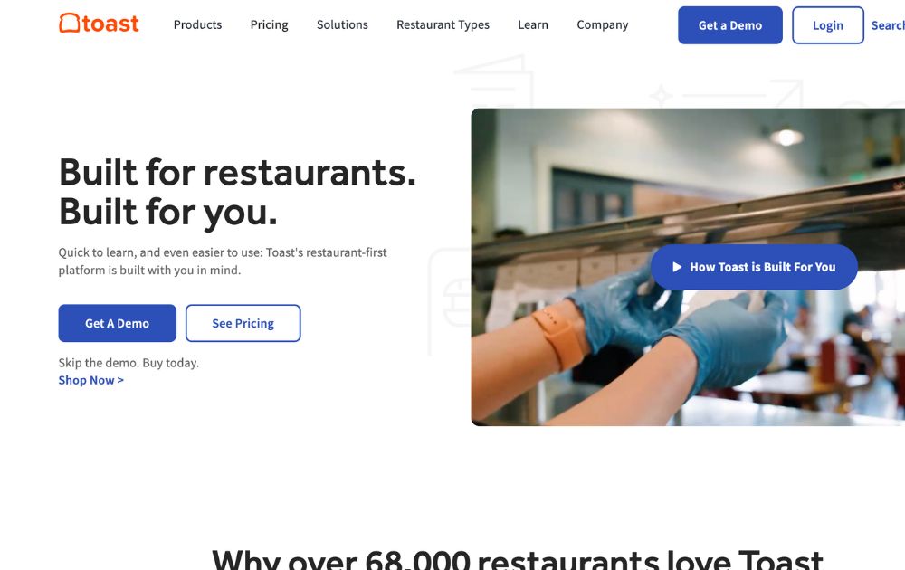Click the restaurant video thumbnail
Viewport: 905px width, 570px height.
(x=688, y=267)
